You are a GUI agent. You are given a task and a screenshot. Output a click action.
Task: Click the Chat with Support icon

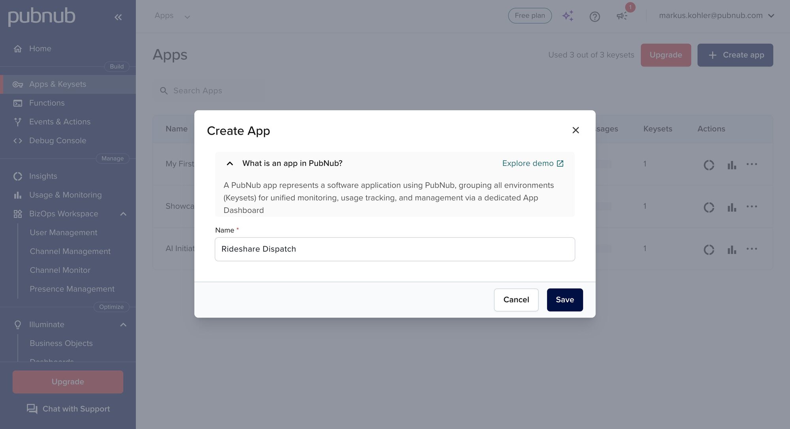tap(32, 409)
